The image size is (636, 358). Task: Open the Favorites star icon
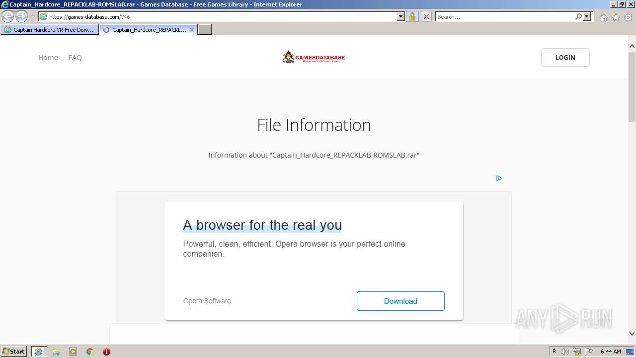click(x=616, y=17)
